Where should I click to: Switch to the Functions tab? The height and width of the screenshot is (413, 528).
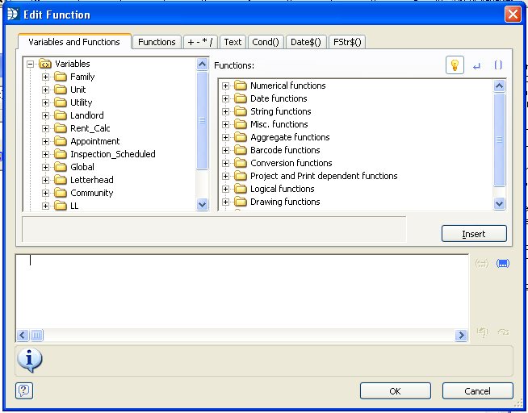coord(157,42)
